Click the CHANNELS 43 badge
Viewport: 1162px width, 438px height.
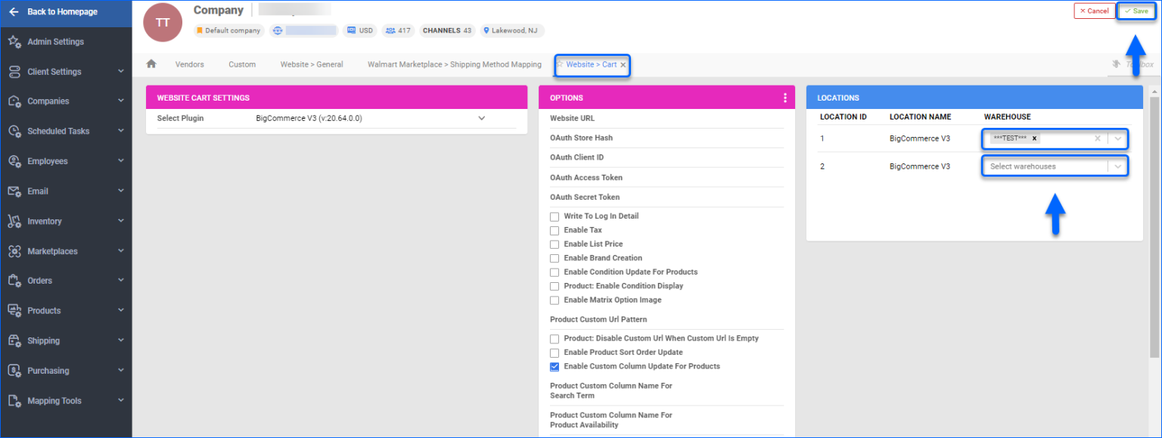point(446,30)
